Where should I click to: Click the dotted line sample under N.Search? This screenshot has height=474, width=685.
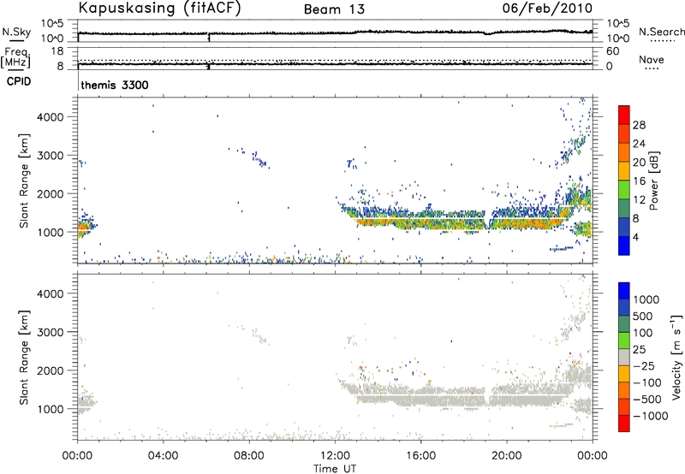click(663, 41)
